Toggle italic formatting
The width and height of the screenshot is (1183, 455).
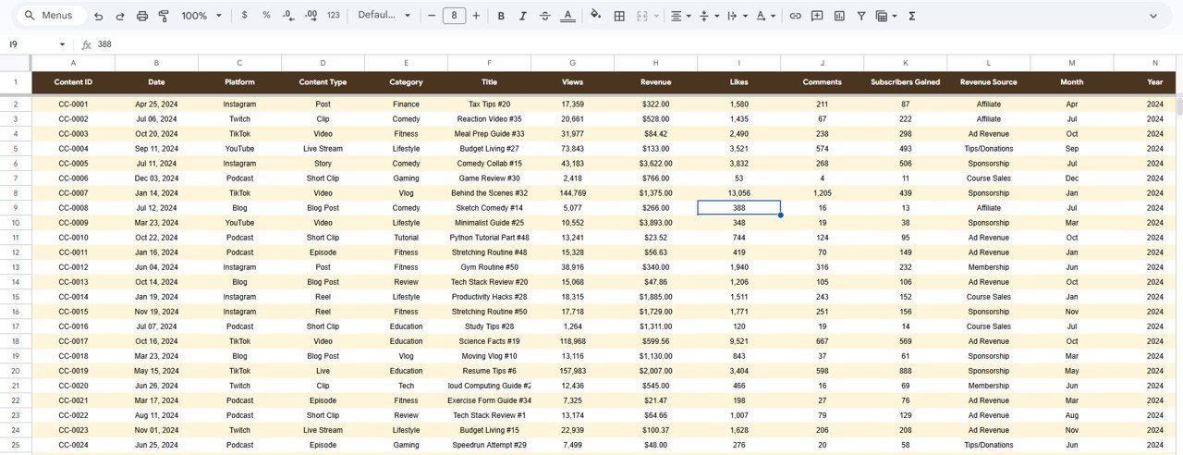tap(523, 16)
